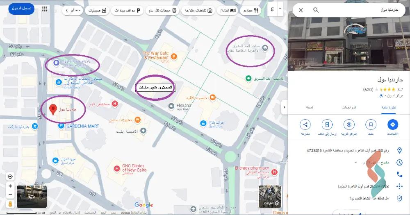
Task: Save the place with the bookmark icon
Action: point(371,125)
